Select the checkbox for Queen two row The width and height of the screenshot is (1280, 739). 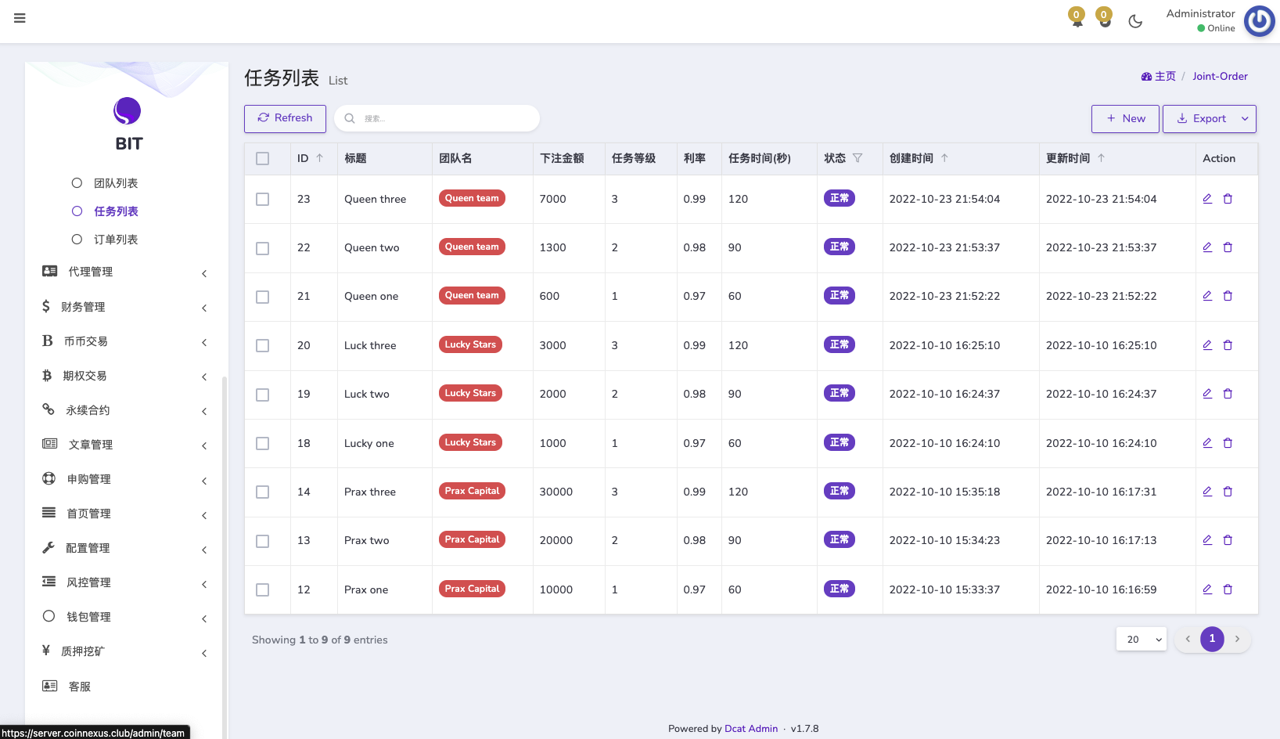(x=263, y=248)
